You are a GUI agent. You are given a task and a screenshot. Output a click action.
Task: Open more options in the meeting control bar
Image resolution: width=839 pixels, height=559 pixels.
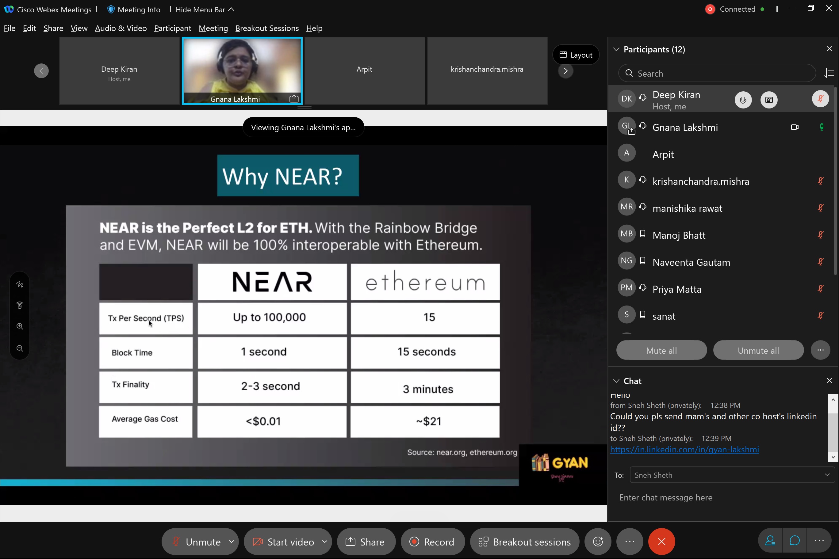pyautogui.click(x=630, y=542)
